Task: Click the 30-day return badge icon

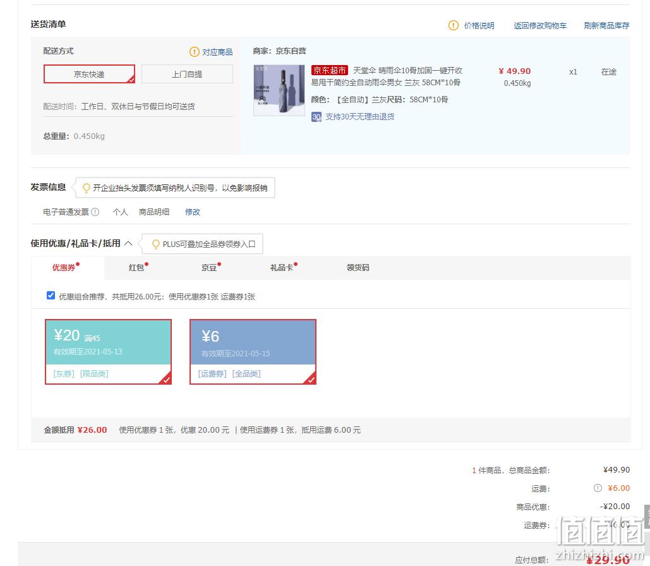Action: [x=316, y=117]
